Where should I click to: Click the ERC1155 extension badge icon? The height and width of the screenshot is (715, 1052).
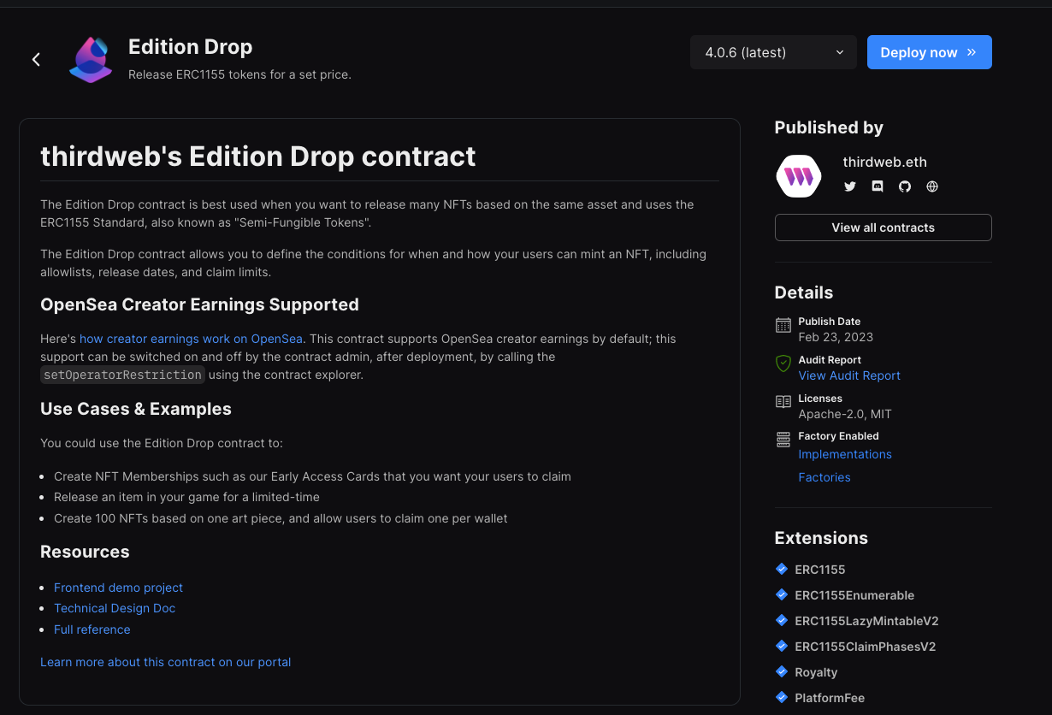(781, 569)
